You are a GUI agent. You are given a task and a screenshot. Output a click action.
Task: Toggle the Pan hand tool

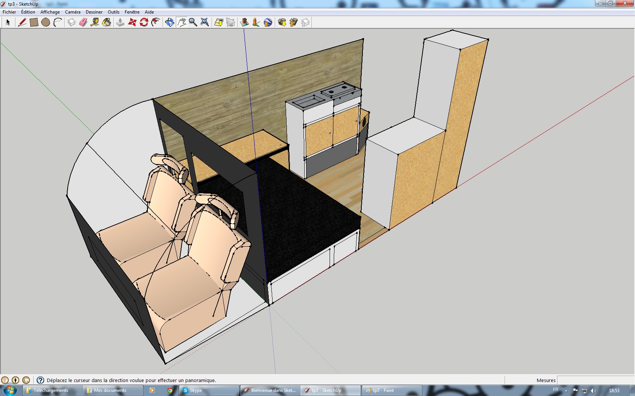click(x=181, y=23)
